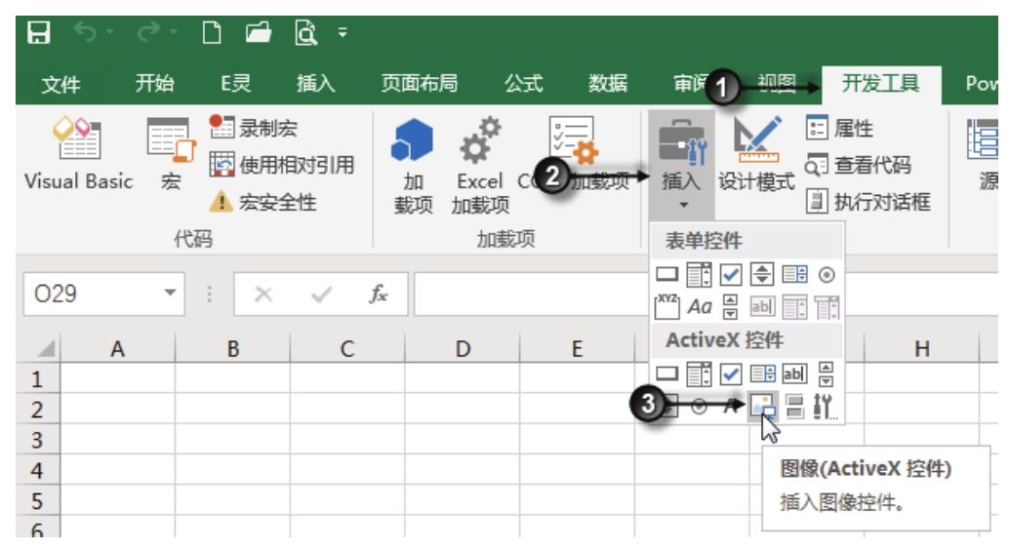Select the Image ActiveX control icon
1010x549 pixels.
point(764,408)
